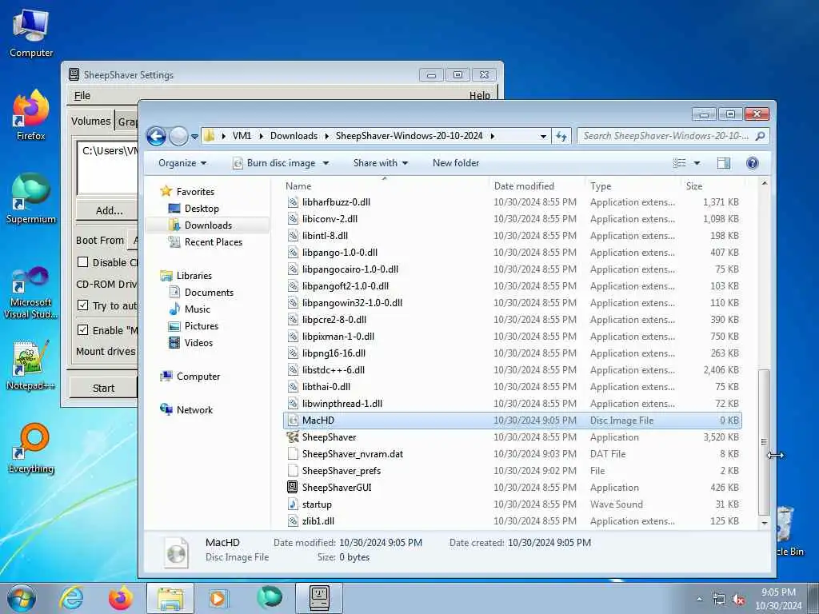Open Everything desktop shortcut
This screenshot has width=819, height=614.
(31, 448)
